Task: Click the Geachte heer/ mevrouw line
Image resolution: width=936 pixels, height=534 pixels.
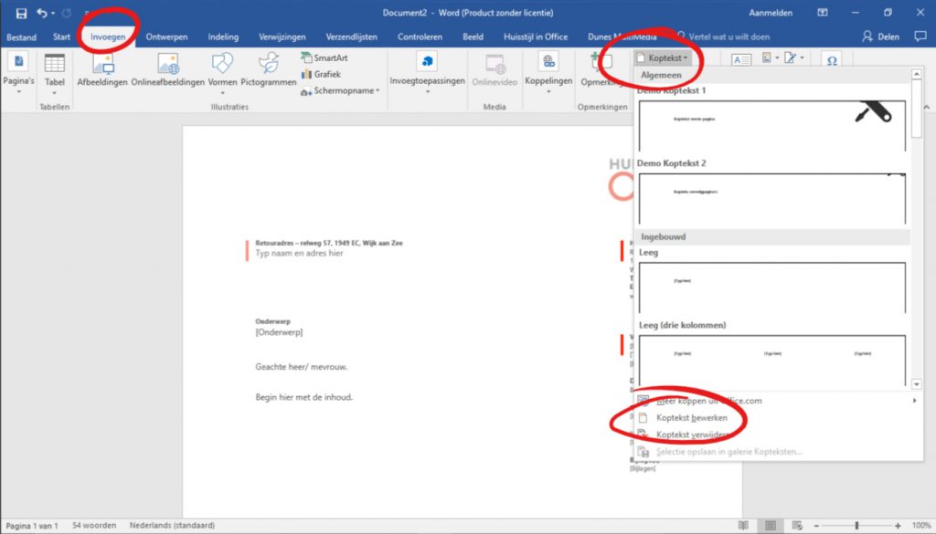Action: click(x=302, y=367)
